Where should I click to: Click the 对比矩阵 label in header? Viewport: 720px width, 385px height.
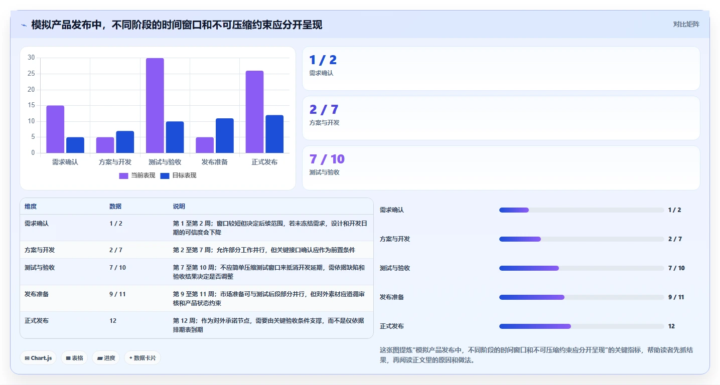click(686, 24)
